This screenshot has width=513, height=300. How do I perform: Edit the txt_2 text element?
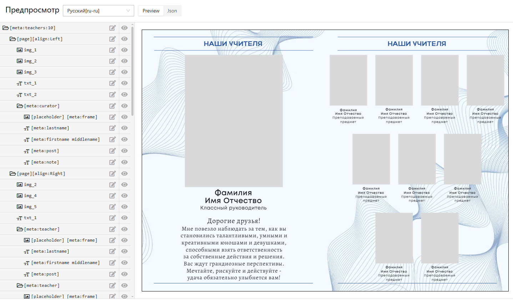tap(112, 94)
